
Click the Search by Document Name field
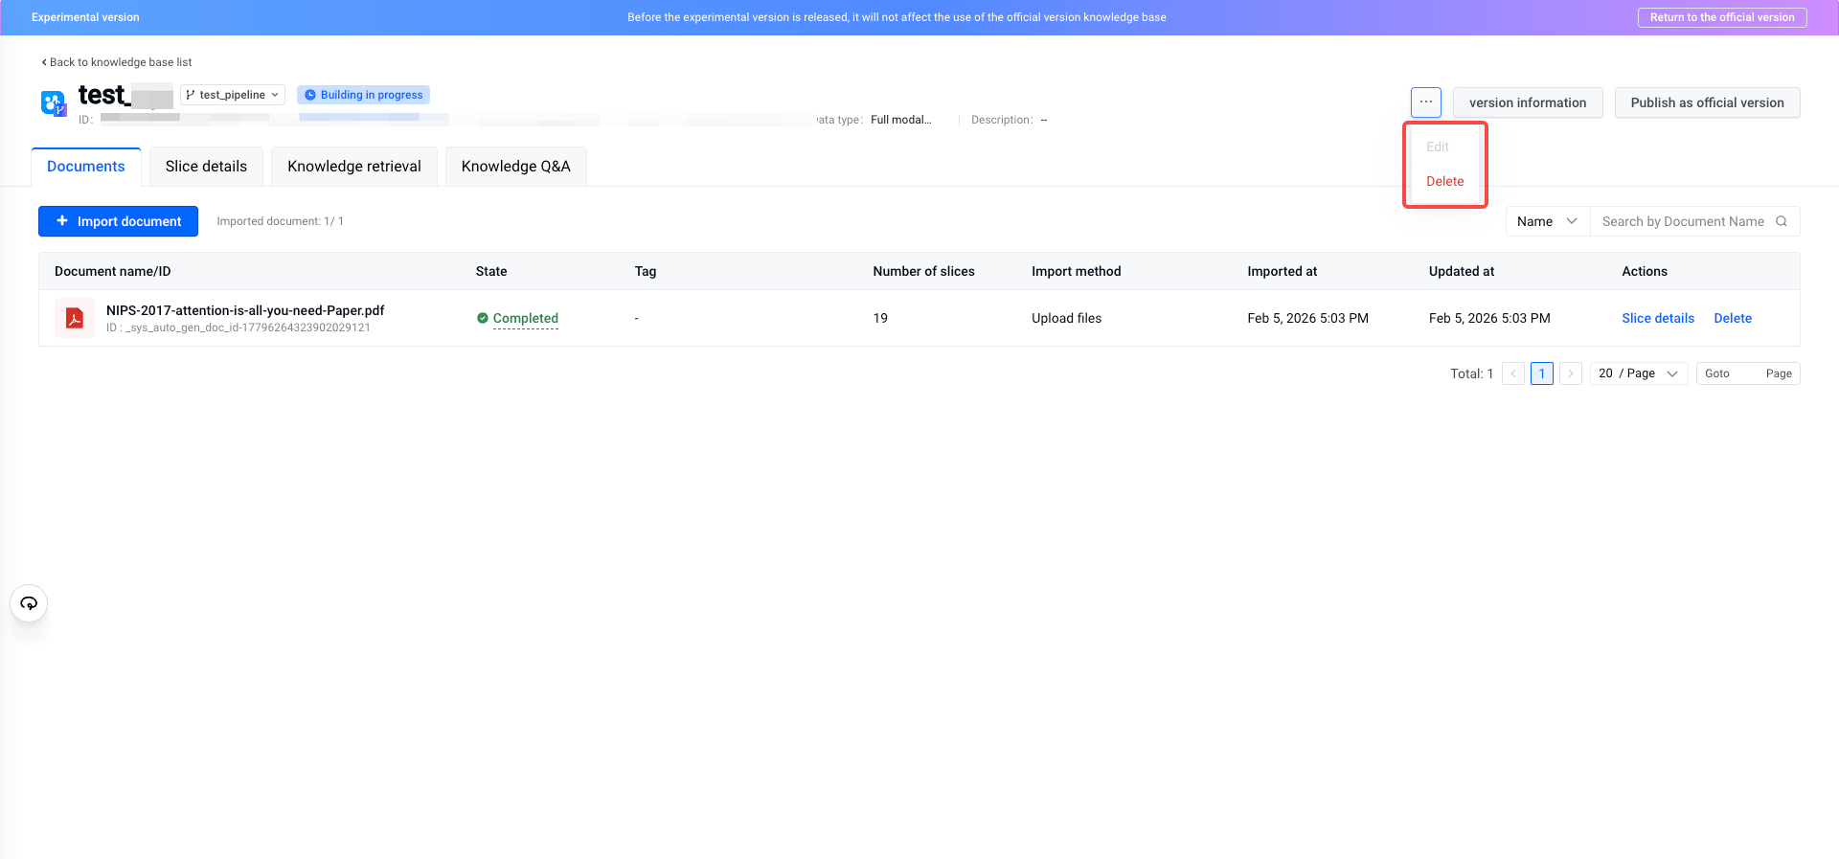pos(1682,221)
